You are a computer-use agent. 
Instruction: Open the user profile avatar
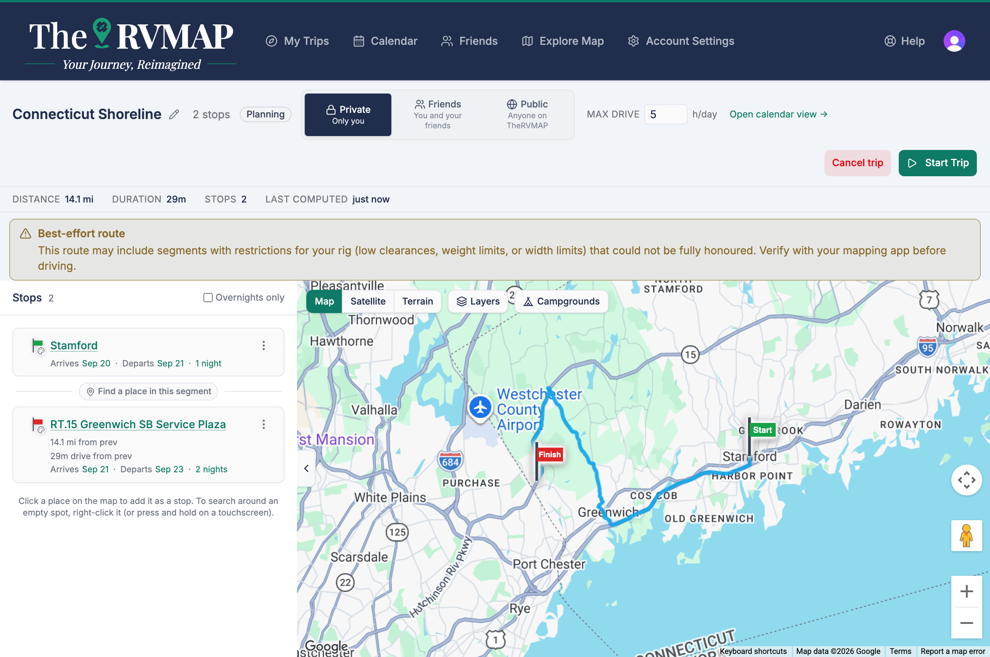tap(954, 41)
